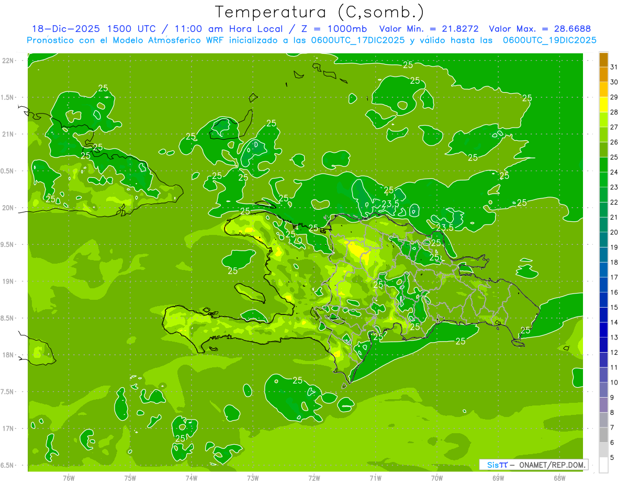This screenshot has height=485, width=628.
Task: Click the white swatch below 5 on colorbar
Action: point(603,465)
